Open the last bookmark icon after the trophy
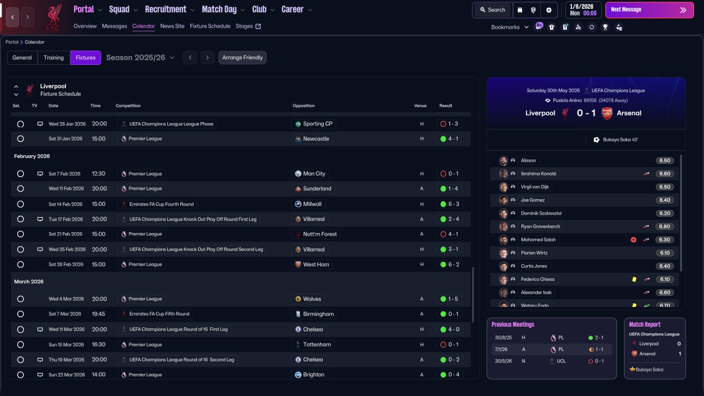The width and height of the screenshot is (704, 396). click(x=619, y=27)
